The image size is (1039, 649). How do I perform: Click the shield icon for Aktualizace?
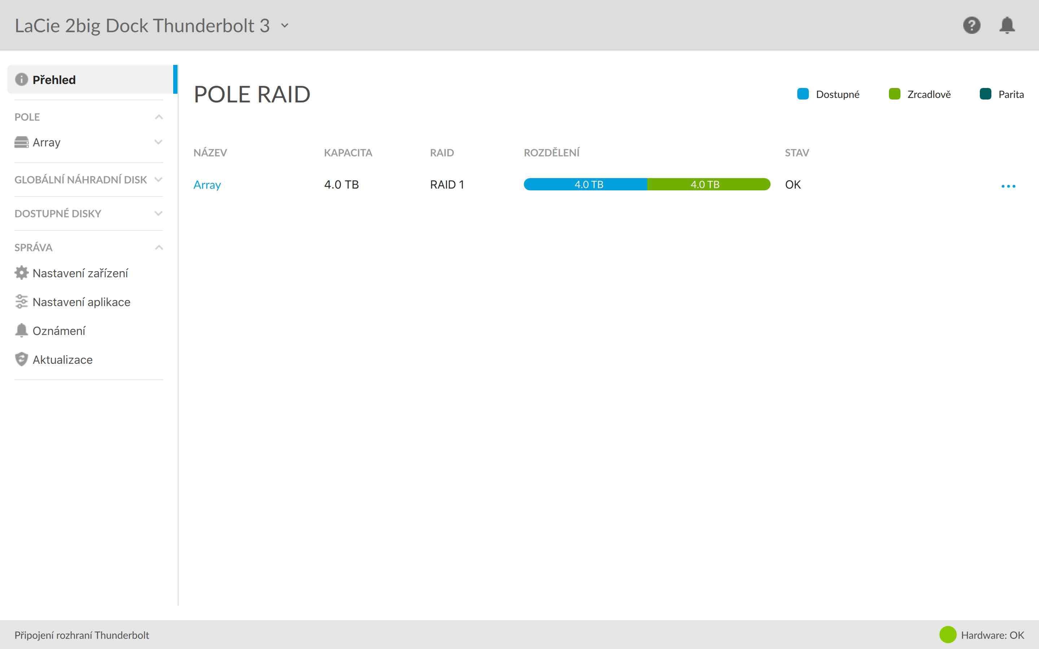22,359
